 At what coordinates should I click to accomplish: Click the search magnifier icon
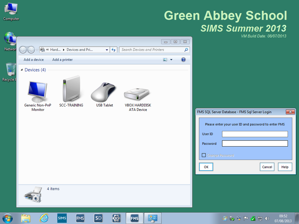tap(186, 50)
